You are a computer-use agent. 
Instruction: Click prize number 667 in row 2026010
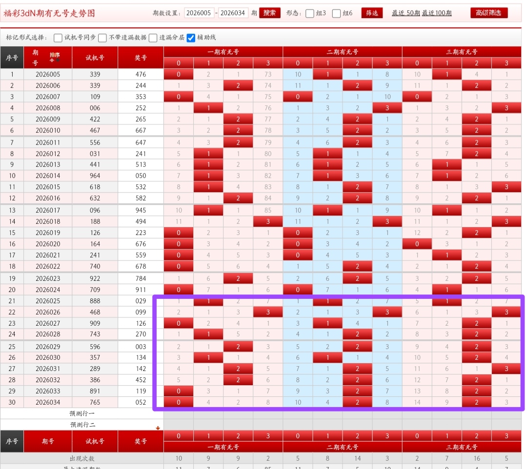141,130
